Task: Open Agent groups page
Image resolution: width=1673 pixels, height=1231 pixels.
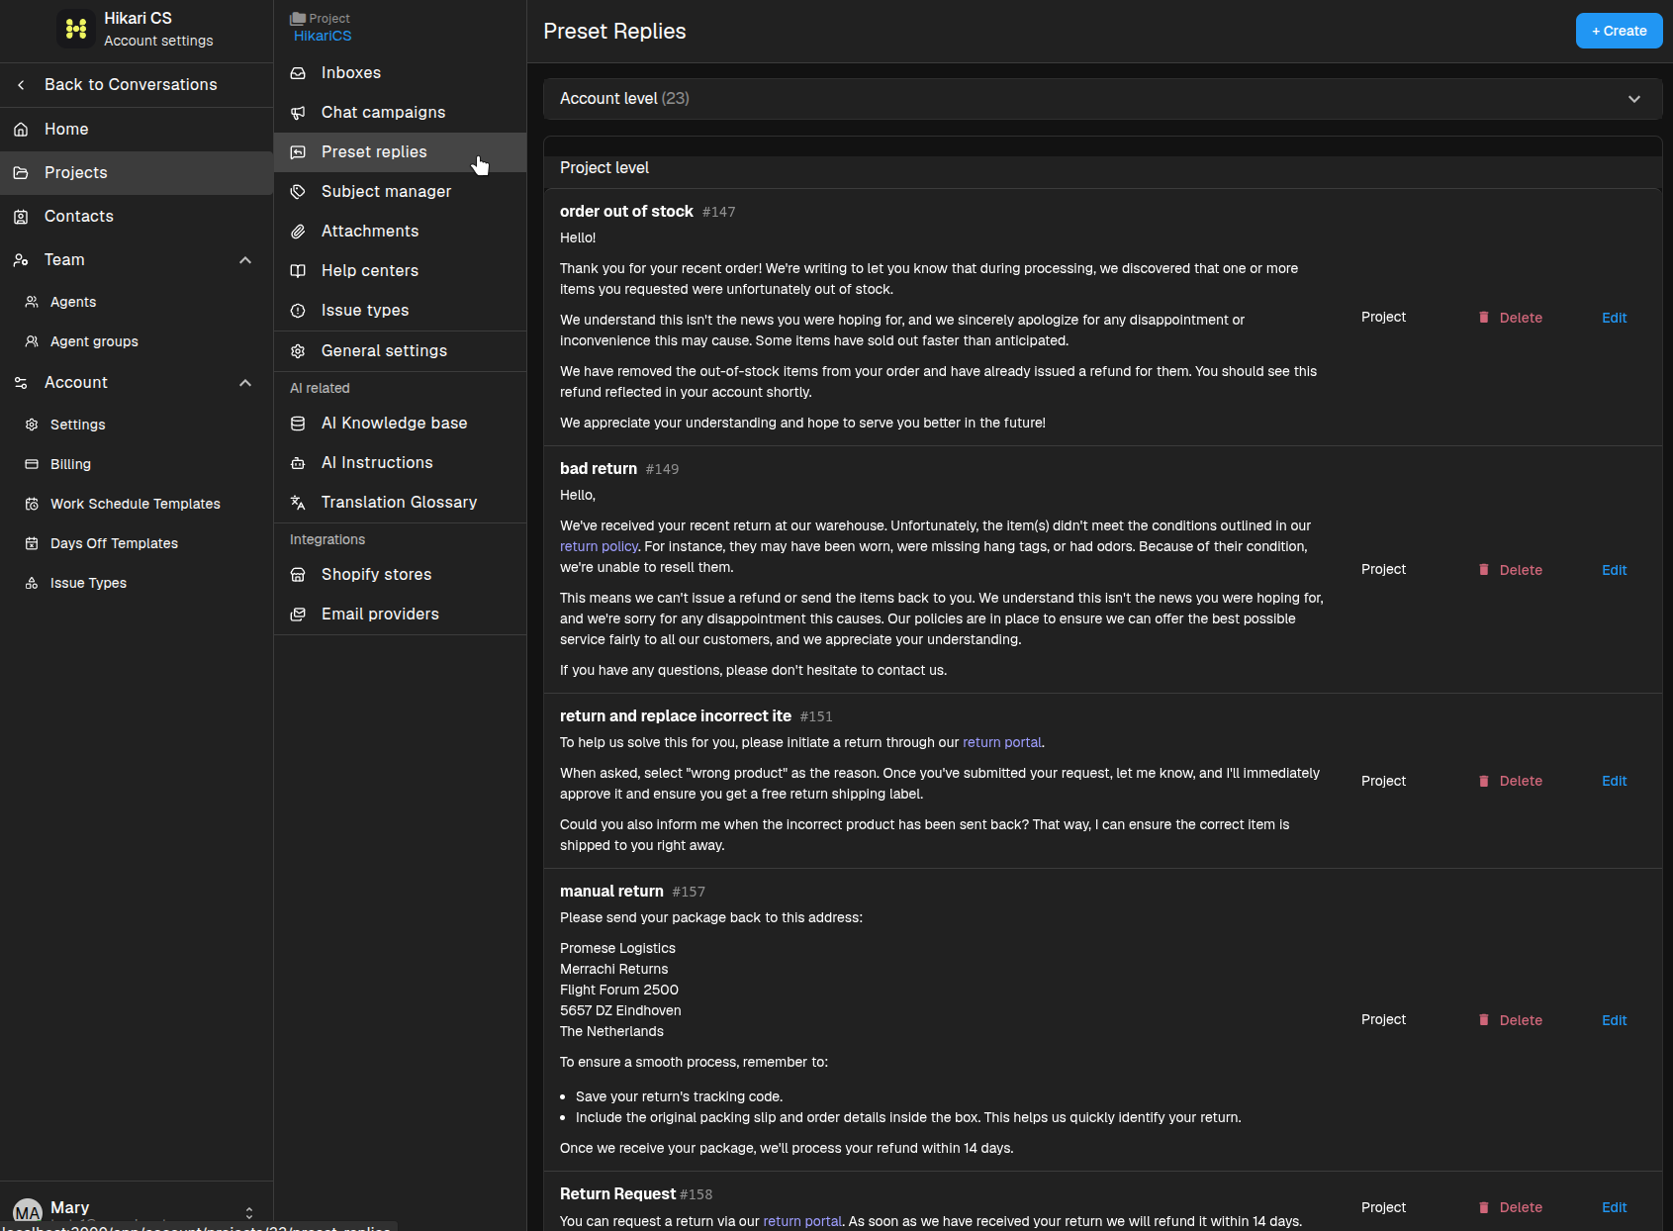Action: click(x=94, y=342)
